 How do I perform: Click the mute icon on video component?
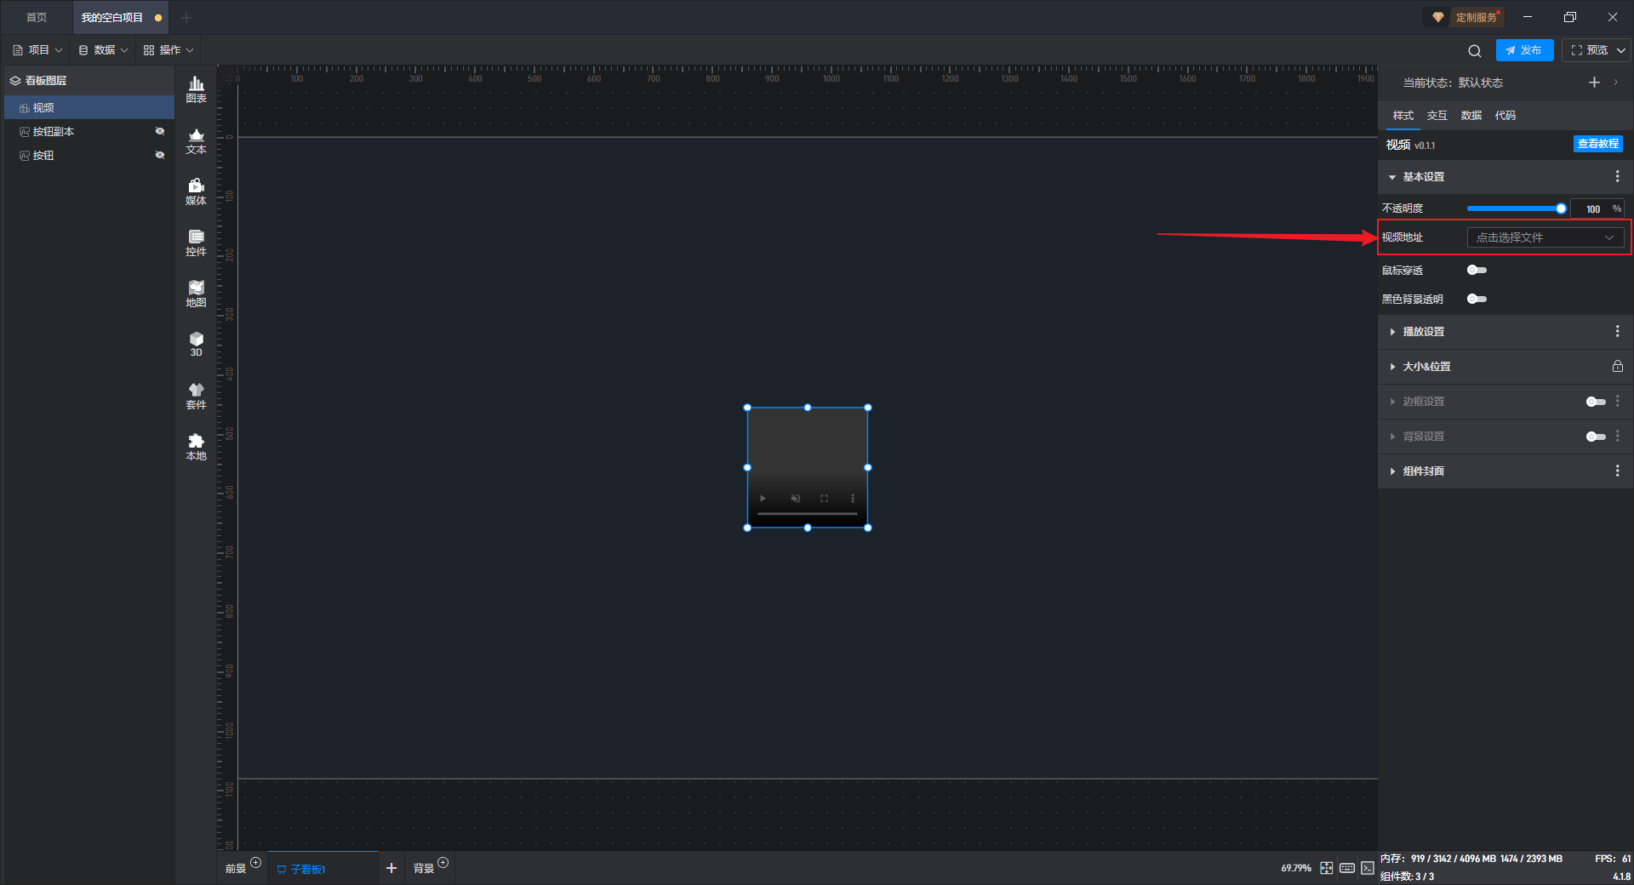pos(795,499)
